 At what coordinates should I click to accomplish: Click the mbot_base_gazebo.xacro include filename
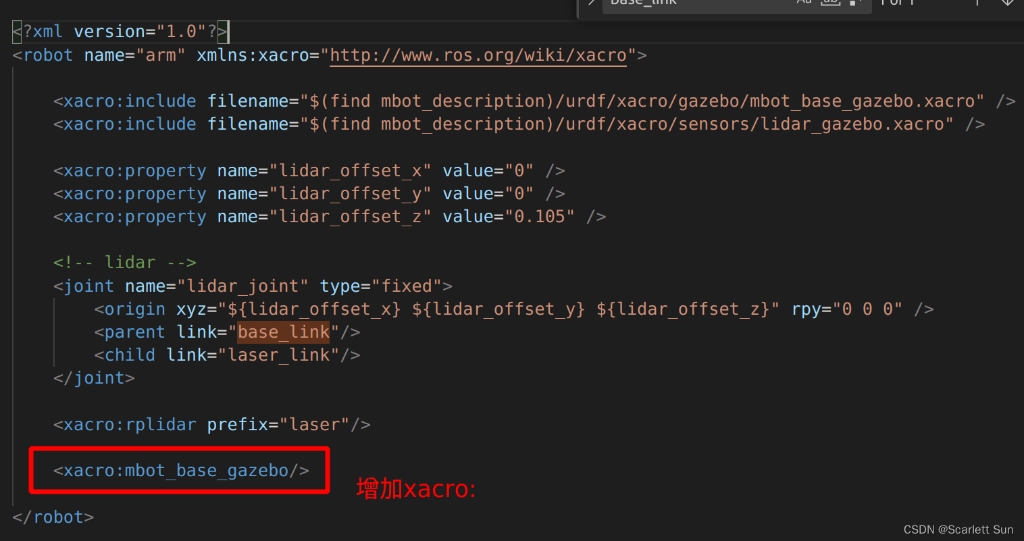coord(642,101)
